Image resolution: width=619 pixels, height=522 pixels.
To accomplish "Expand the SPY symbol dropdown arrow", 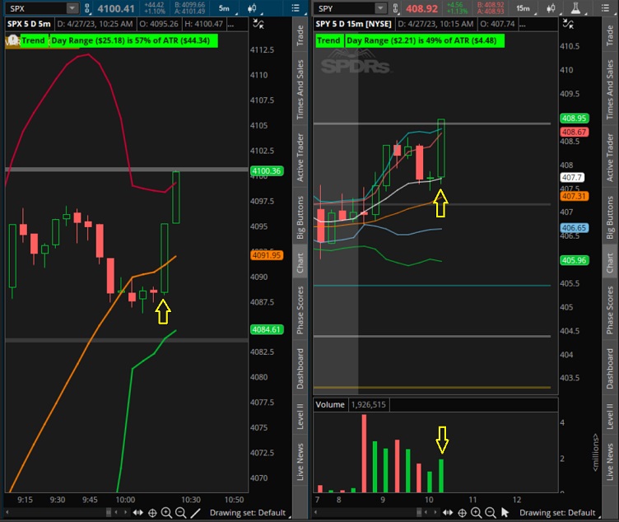I will pos(380,8).
